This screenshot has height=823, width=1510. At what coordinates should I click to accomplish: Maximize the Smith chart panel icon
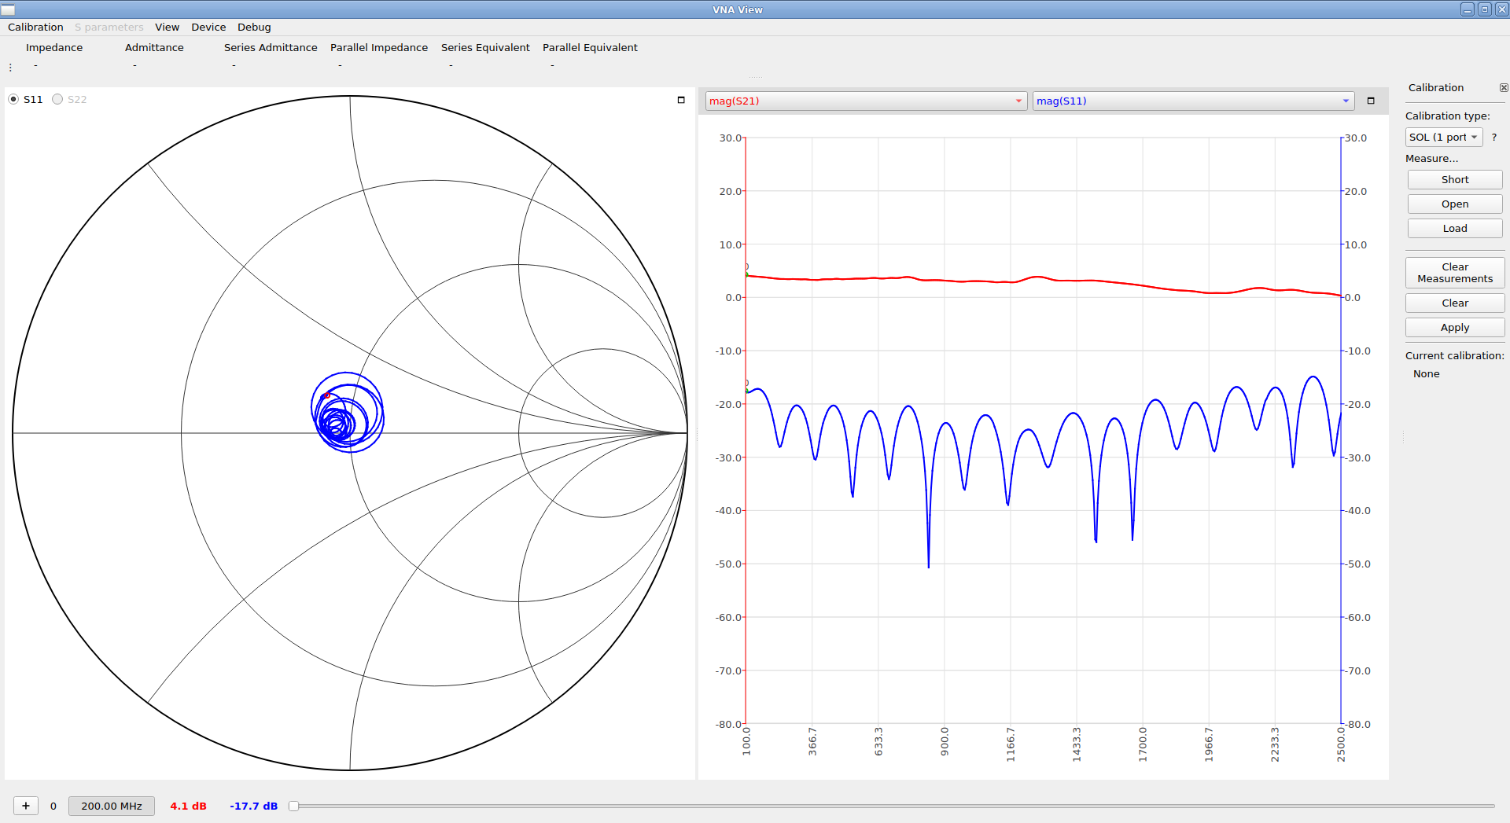tap(681, 100)
